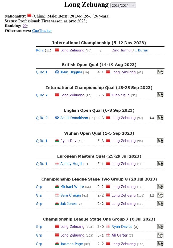Viewport: 173px width, 248px height.
Task: Click the I Burns player link
Action: pos(141,50)
